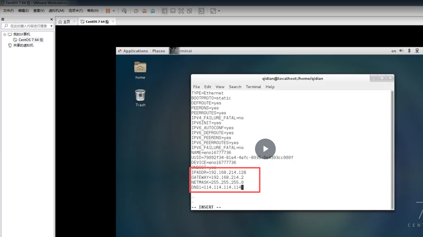Image resolution: width=423 pixels, height=237 pixels.
Task: Toggle full screen mode
Action: click(181, 11)
